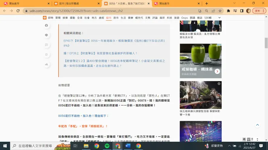This screenshot has height=150, width=268.
Task: Switch to the last 開始創作 tab
Action: tap(176, 3)
